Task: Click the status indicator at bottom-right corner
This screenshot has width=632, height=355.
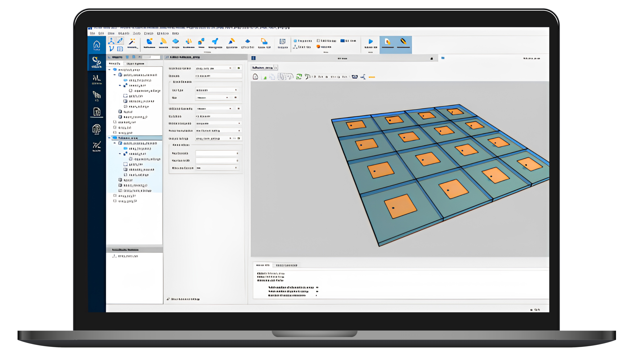Action: click(535, 309)
